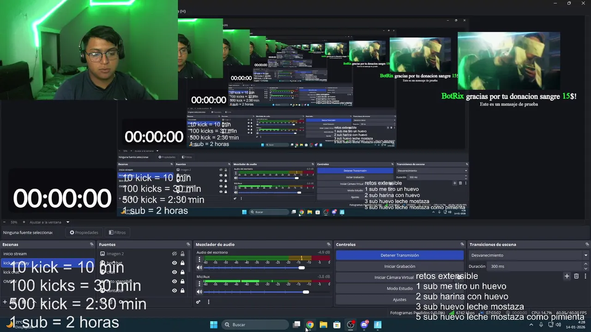Viewport: 591px width, 332px height.
Task: Open File Explorer from the taskbar
Action: [x=323, y=325]
